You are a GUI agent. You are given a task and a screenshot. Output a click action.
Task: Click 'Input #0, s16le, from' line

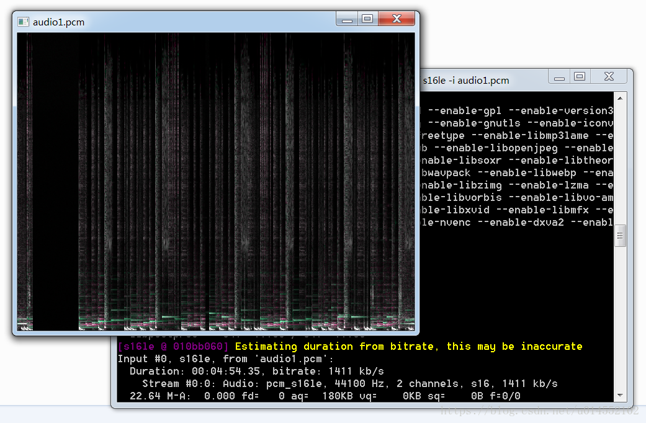point(225,358)
